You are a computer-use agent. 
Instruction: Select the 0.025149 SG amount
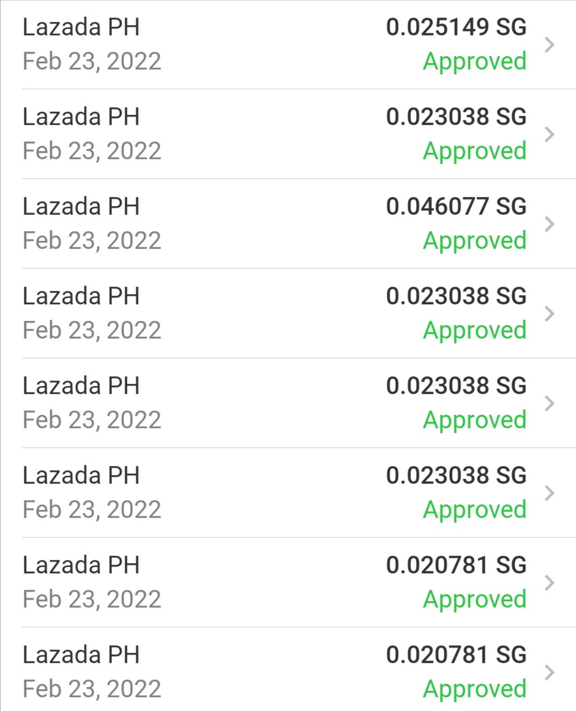(x=457, y=27)
